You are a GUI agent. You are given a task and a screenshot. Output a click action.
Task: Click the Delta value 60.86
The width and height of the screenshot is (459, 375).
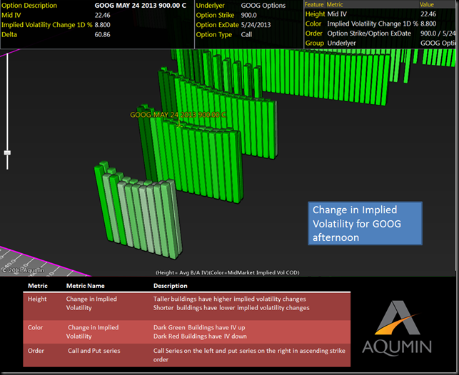coord(103,34)
